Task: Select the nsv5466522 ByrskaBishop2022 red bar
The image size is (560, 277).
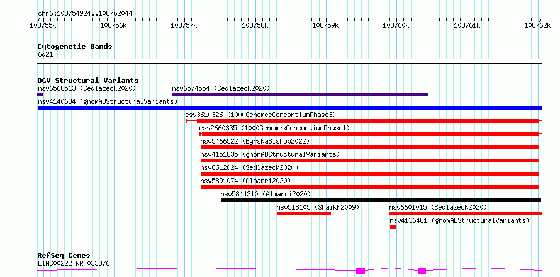Action: [x=369, y=147]
